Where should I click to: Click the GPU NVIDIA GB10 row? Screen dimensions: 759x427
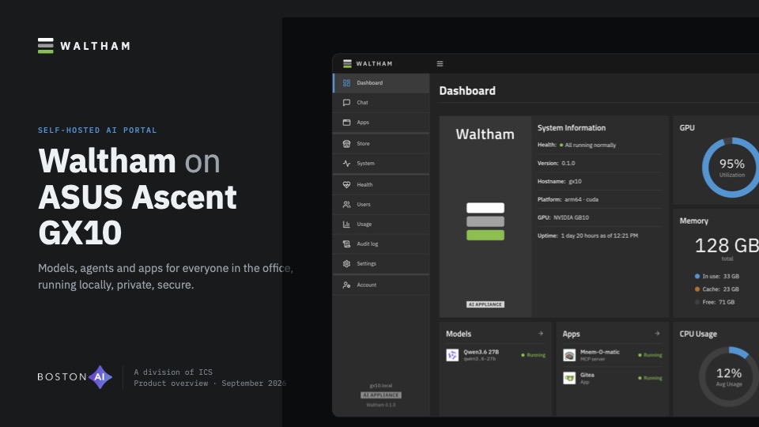(599, 218)
